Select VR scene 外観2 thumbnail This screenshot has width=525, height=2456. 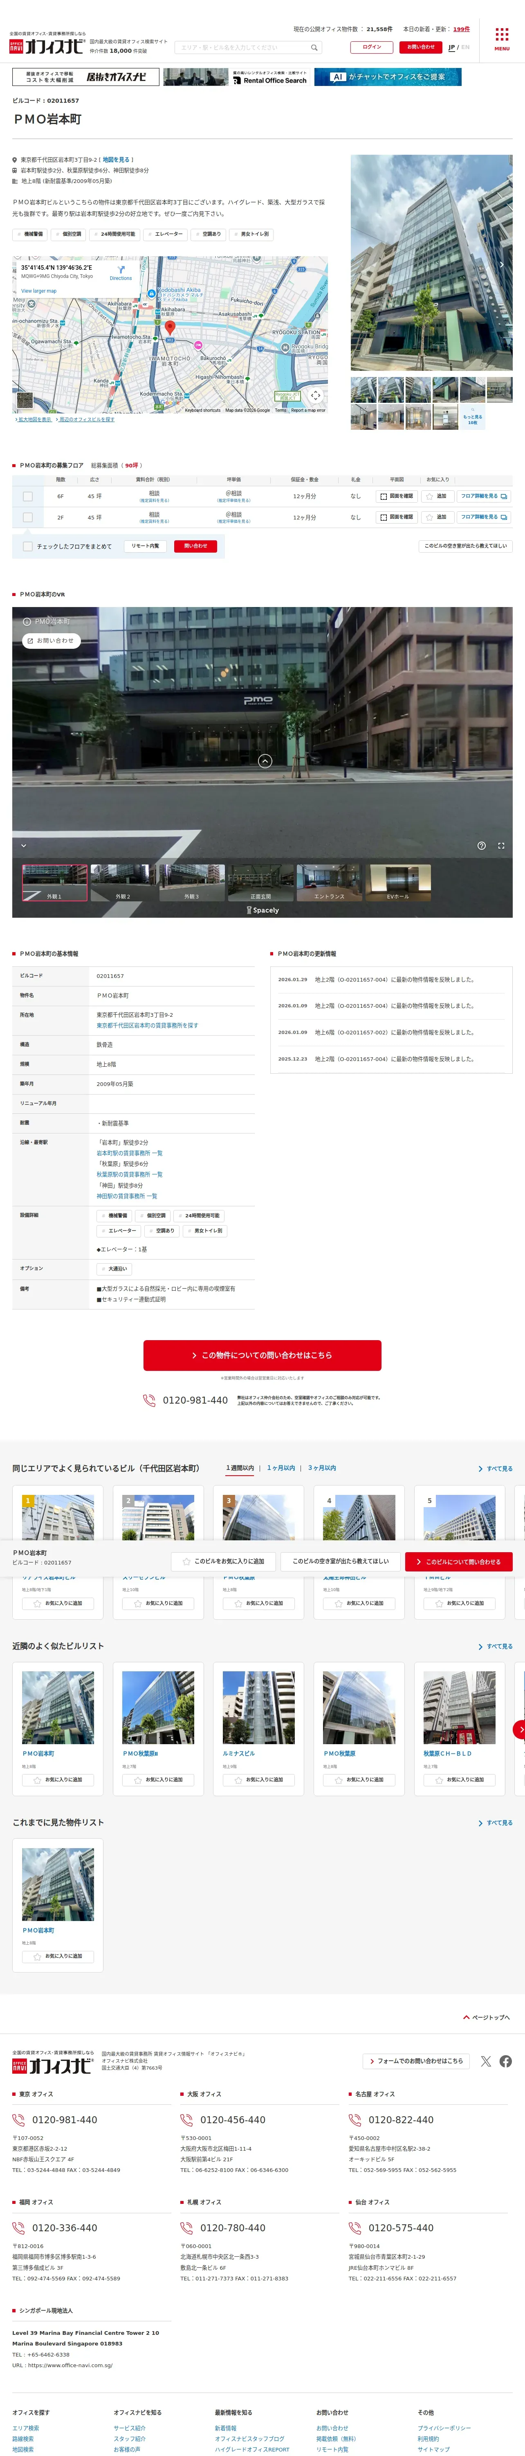click(123, 882)
